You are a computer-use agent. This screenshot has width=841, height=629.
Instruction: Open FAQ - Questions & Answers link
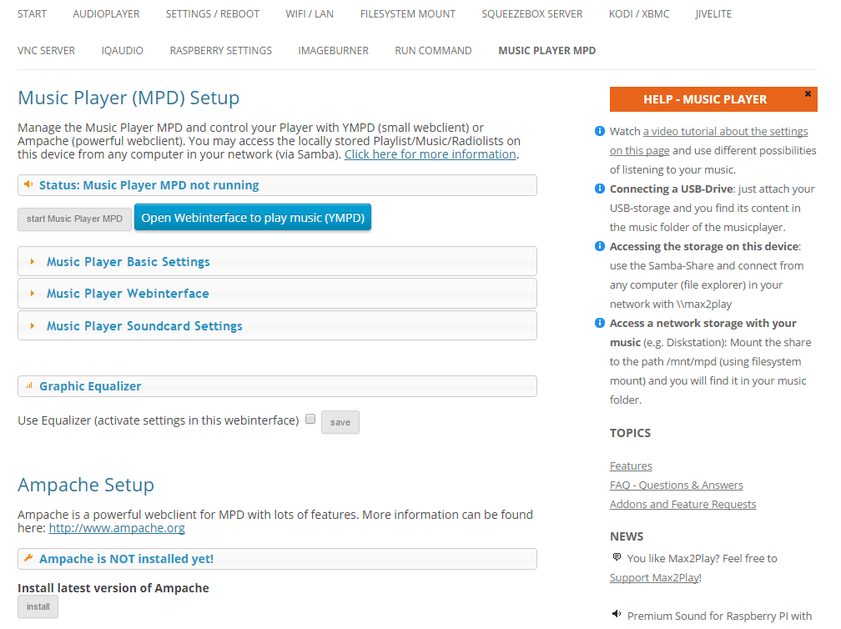[677, 485]
